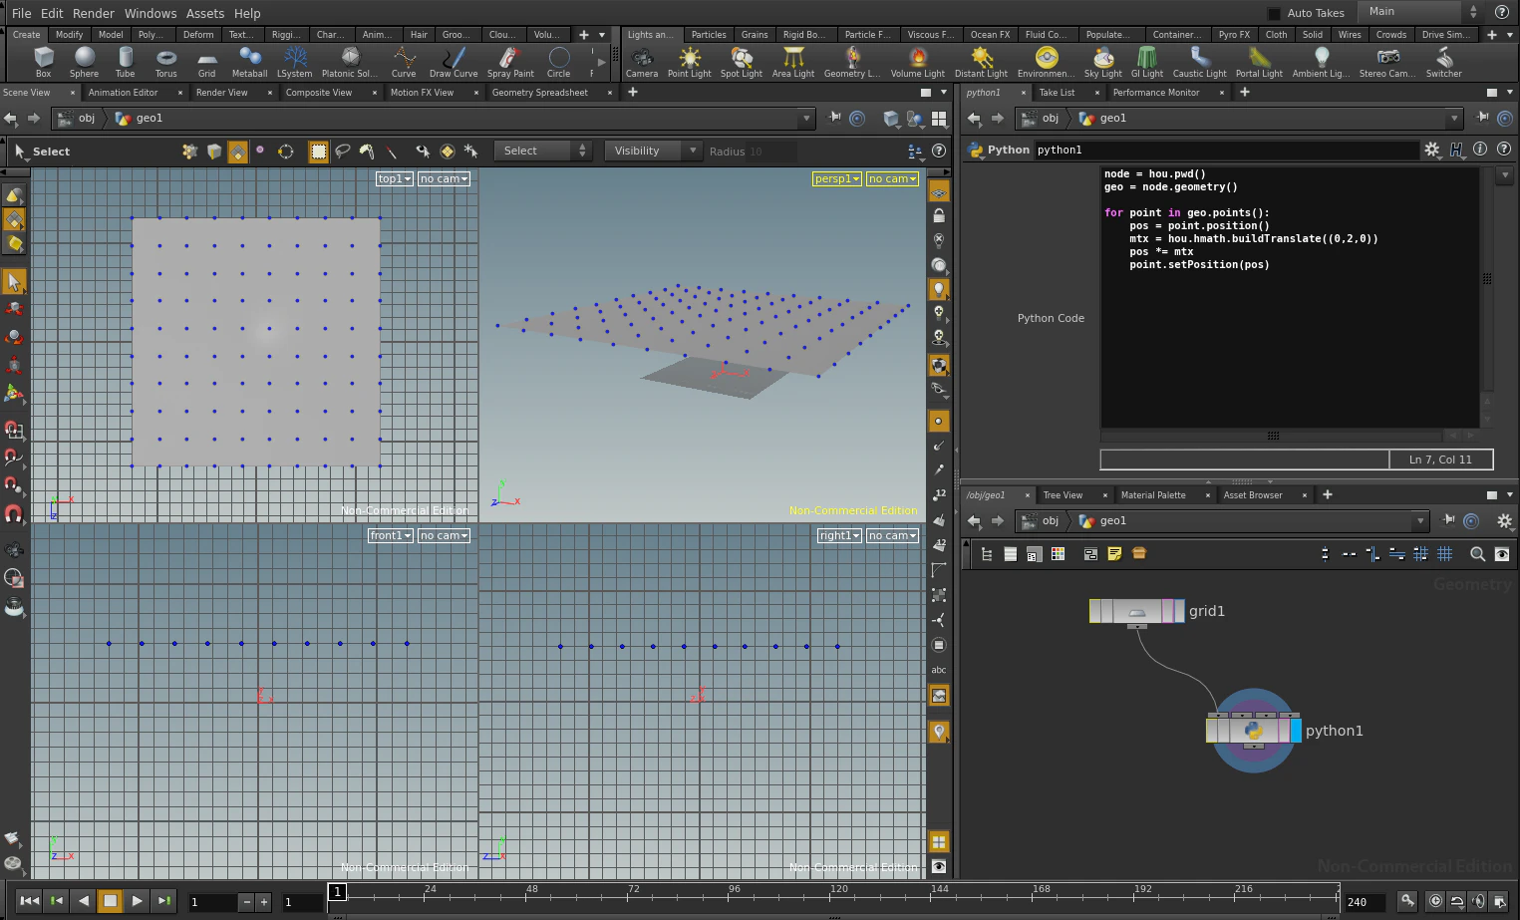Add a Point Light
The image size is (1520, 920).
coord(690,62)
